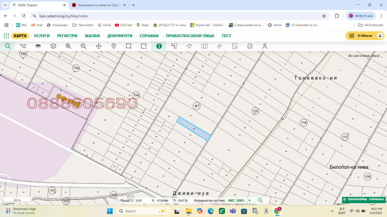This screenshot has width=387, height=217.
Task: Open the ДОКУМЕНТИ menu
Action: point(119,36)
